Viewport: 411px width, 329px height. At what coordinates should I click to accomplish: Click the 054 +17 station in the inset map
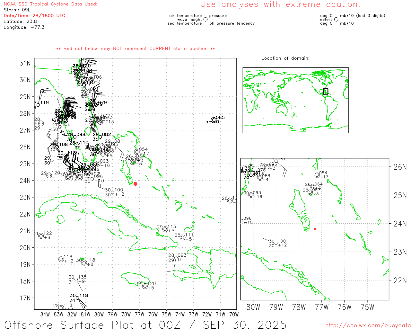point(317,175)
